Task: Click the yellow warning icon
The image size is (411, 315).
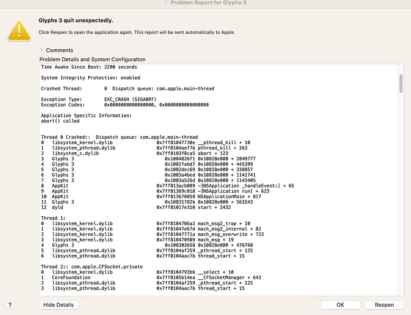Action: [x=19, y=30]
